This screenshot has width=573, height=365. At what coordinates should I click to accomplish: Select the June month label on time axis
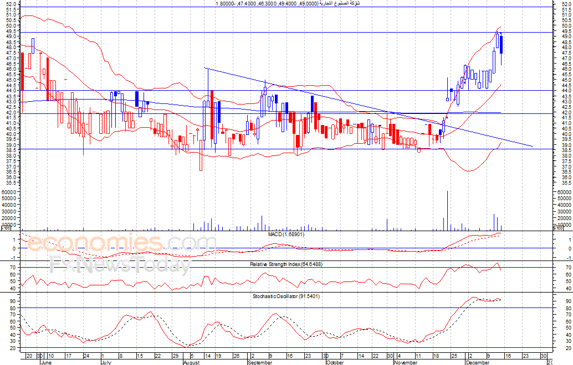point(46,362)
